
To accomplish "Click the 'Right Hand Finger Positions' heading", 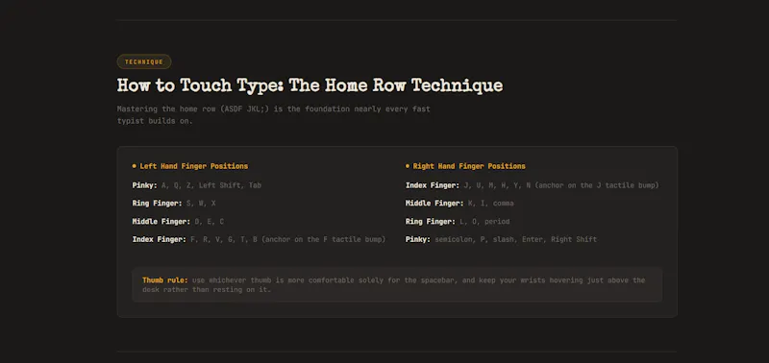I will tap(469, 166).
